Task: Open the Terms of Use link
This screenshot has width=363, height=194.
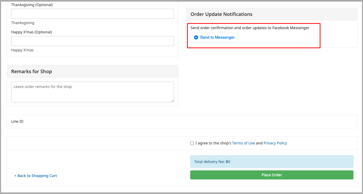Action: pyautogui.click(x=243, y=143)
